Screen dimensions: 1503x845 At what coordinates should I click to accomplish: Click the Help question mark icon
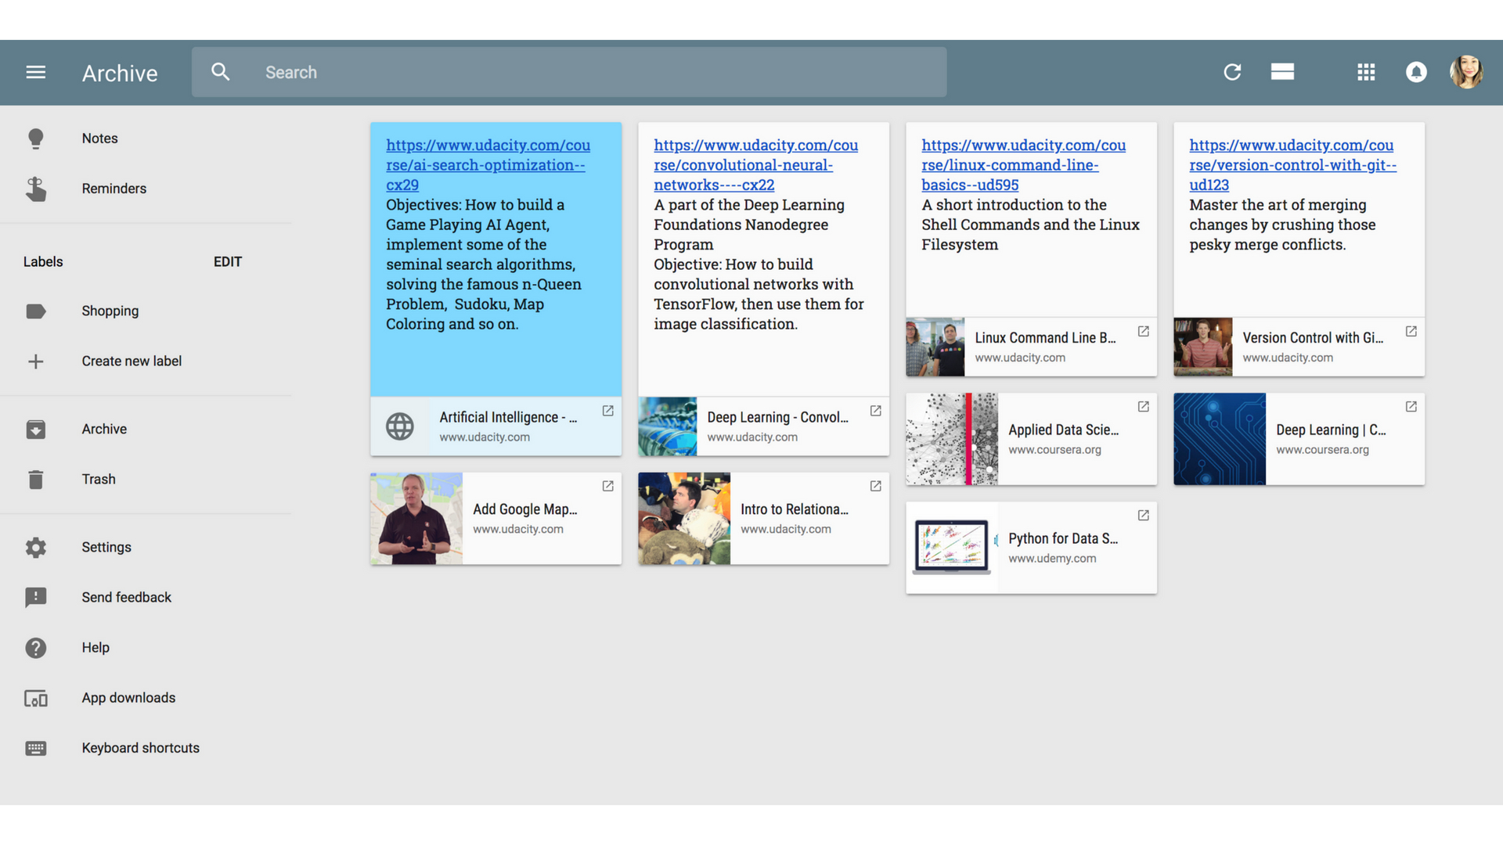36,648
